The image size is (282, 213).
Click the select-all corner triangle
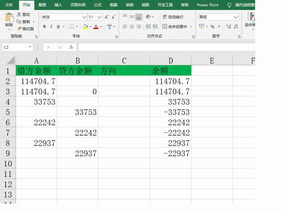(x=11, y=60)
